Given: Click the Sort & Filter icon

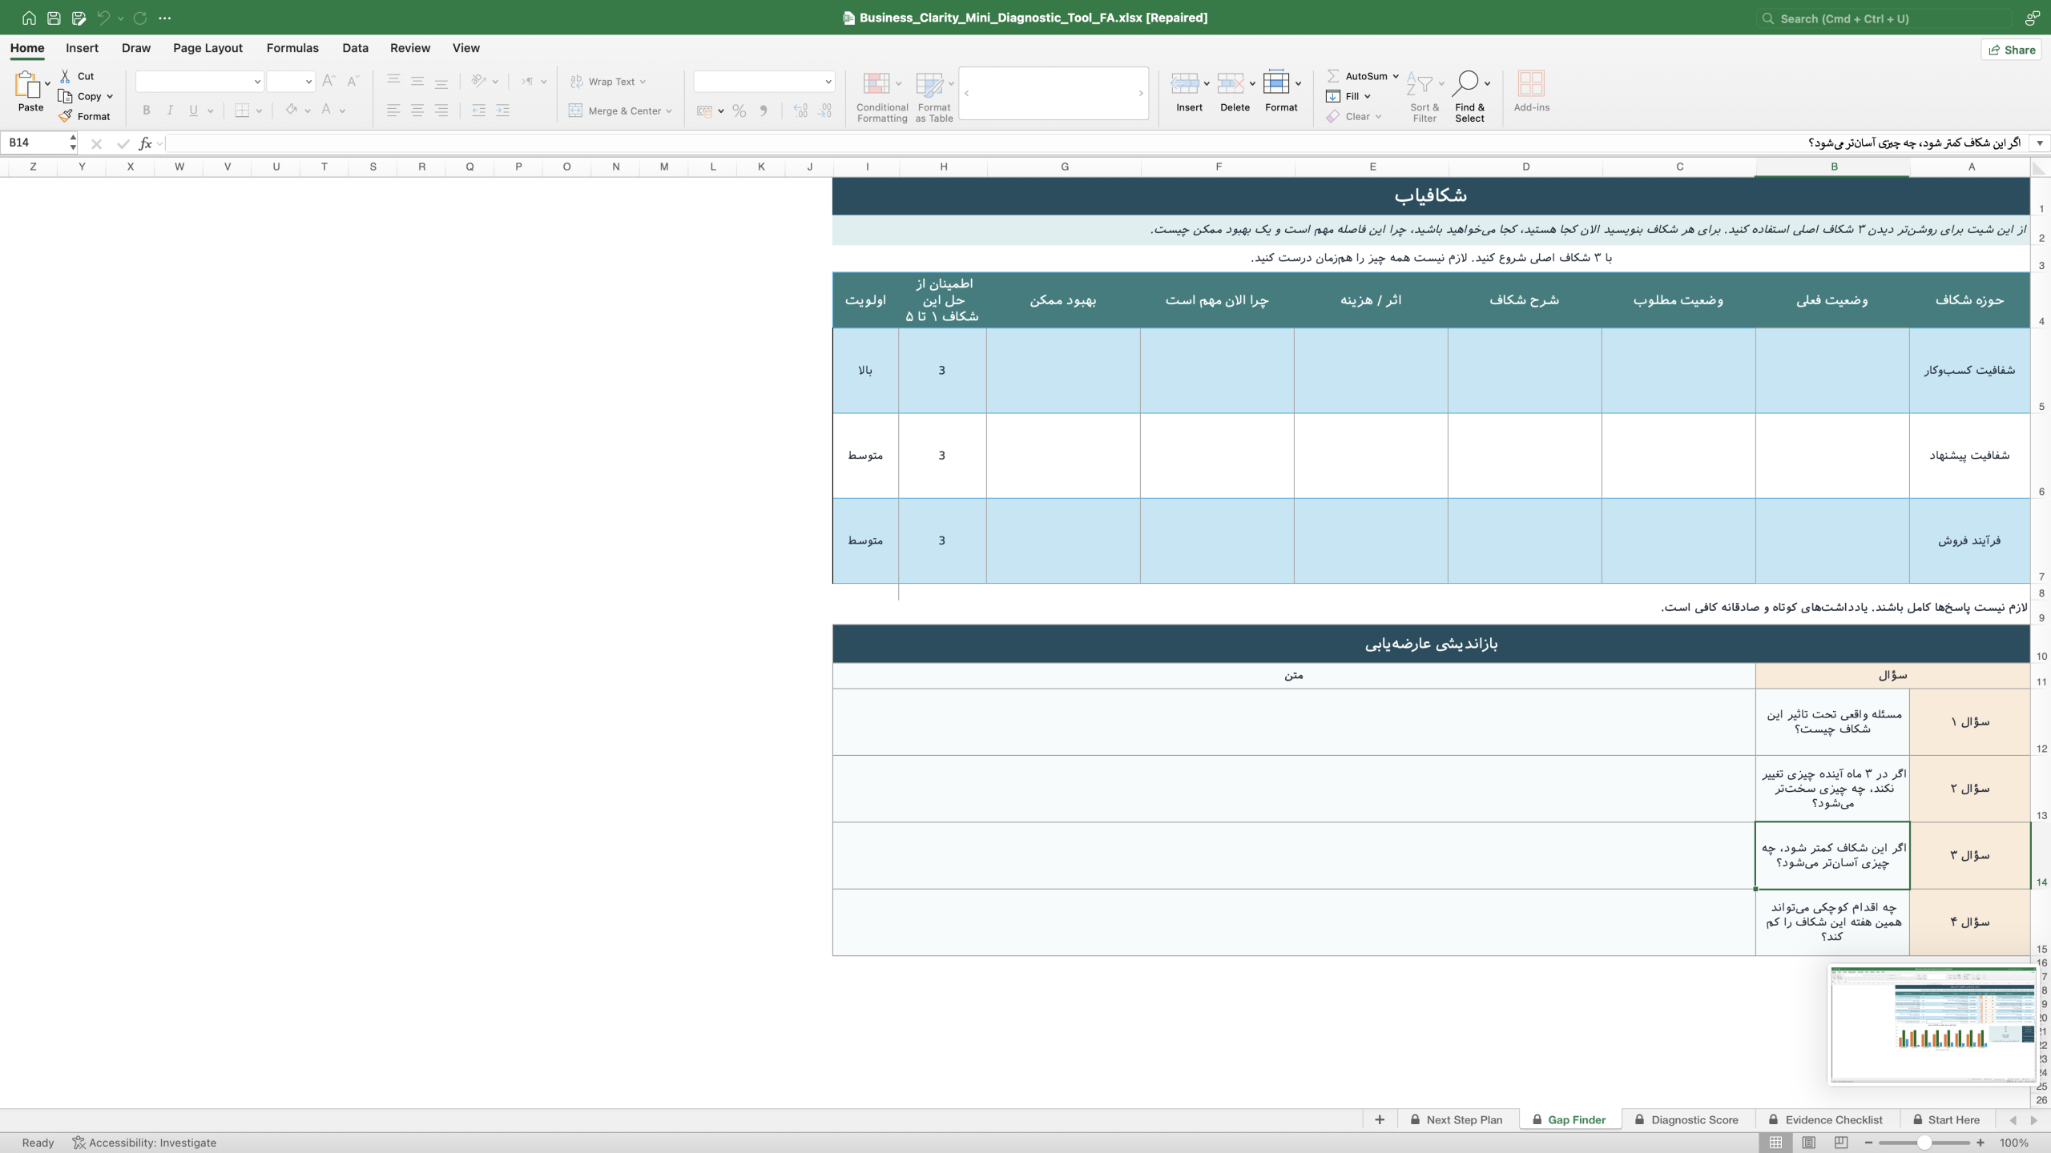Looking at the screenshot, I should (x=1419, y=83).
